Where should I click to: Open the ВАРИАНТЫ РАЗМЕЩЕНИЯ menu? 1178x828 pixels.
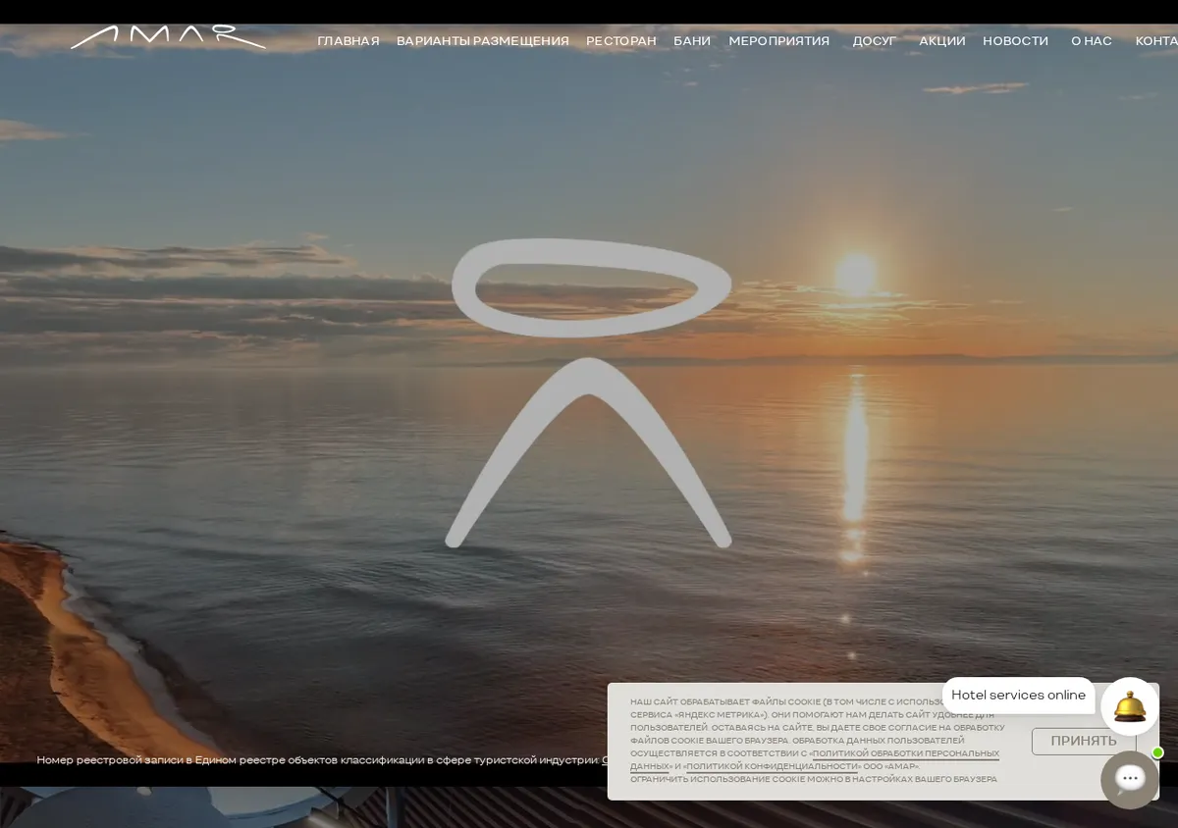pyautogui.click(x=483, y=41)
